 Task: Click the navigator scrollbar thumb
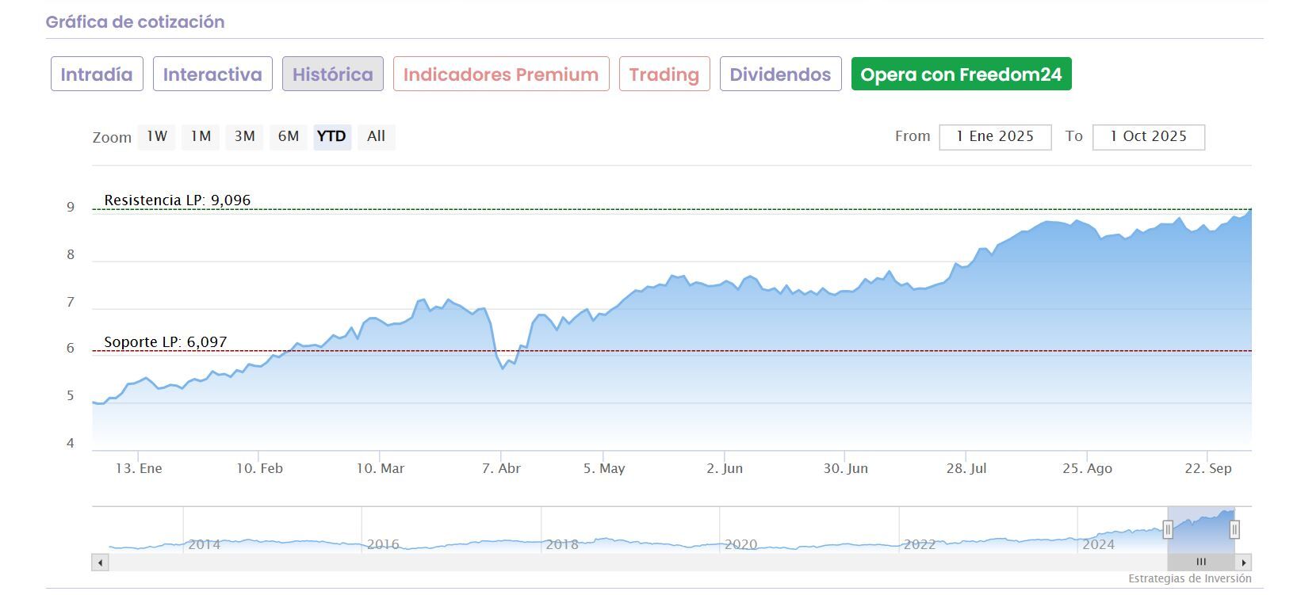1201,563
